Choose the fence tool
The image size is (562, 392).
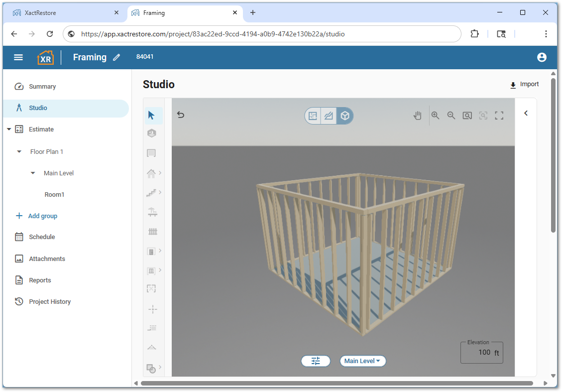(151, 231)
